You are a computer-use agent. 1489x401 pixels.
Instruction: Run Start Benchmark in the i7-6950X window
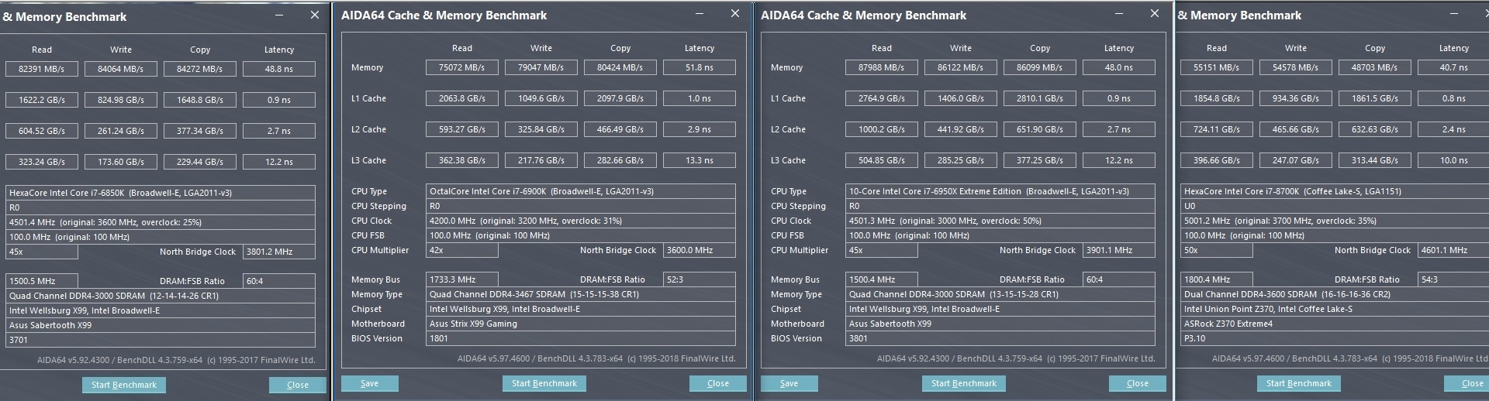click(963, 383)
